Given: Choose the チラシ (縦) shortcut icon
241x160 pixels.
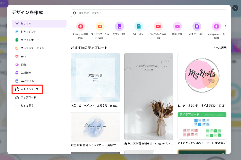Looking at the screenshot, I should tap(119, 26).
